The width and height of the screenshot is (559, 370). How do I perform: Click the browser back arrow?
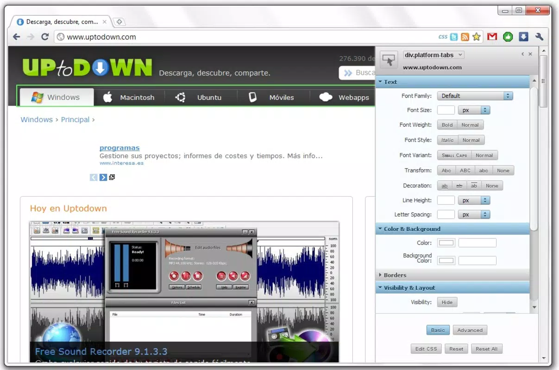tap(17, 37)
